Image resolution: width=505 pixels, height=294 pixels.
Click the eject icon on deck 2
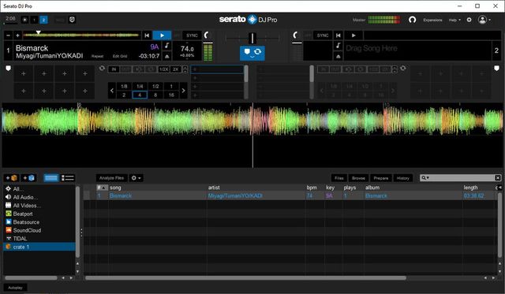point(339,56)
